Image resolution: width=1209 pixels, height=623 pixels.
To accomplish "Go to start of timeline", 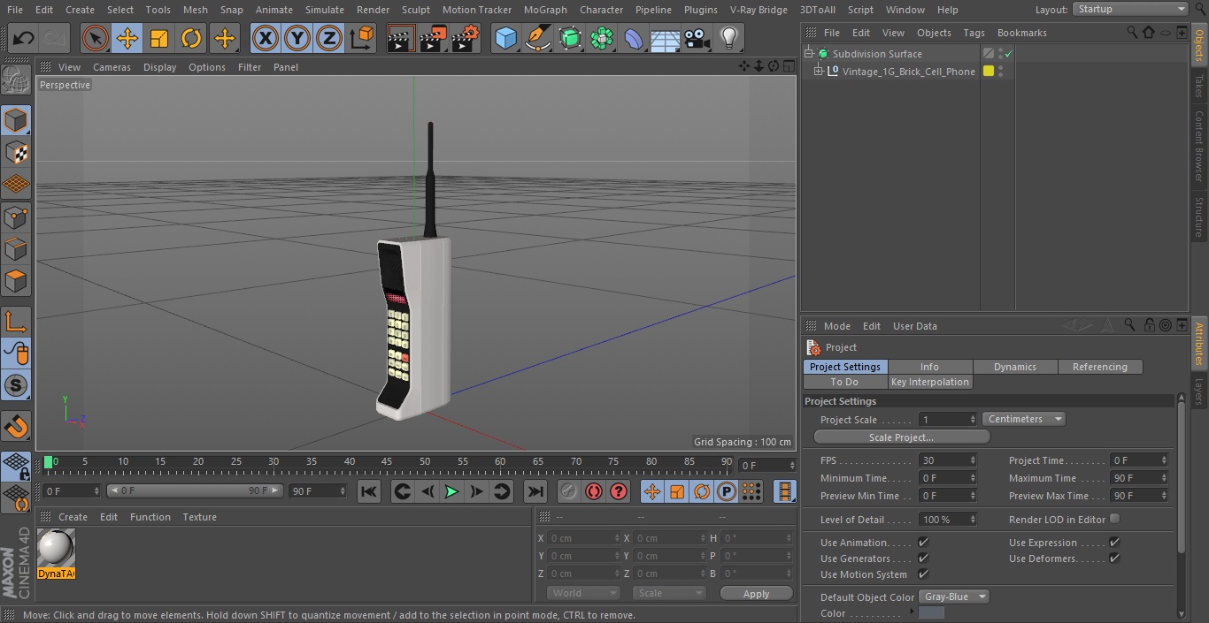I will 369,491.
